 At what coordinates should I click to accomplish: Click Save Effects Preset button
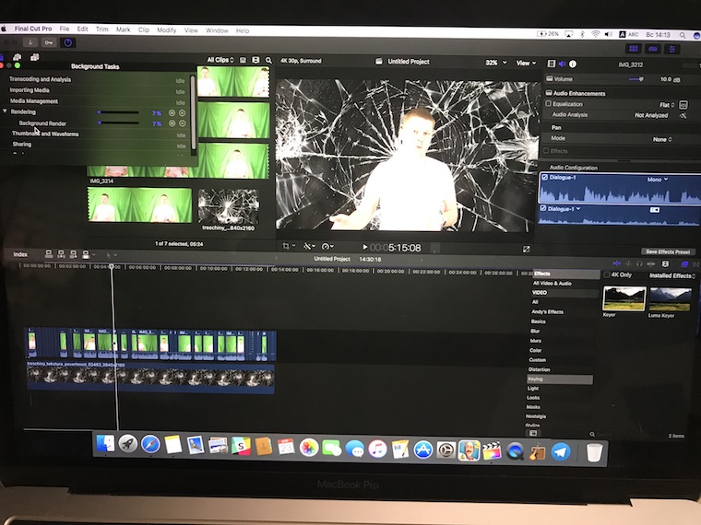[668, 251]
